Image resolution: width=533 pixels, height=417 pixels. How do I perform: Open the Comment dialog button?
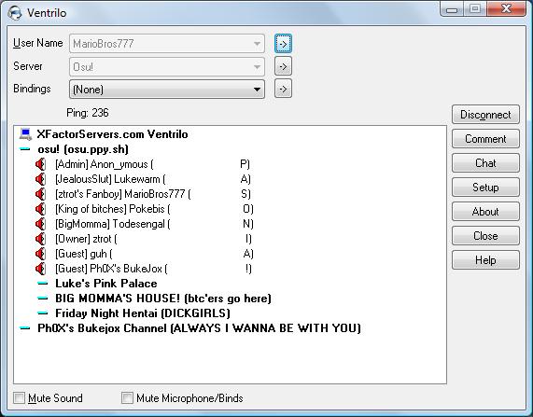coord(485,139)
